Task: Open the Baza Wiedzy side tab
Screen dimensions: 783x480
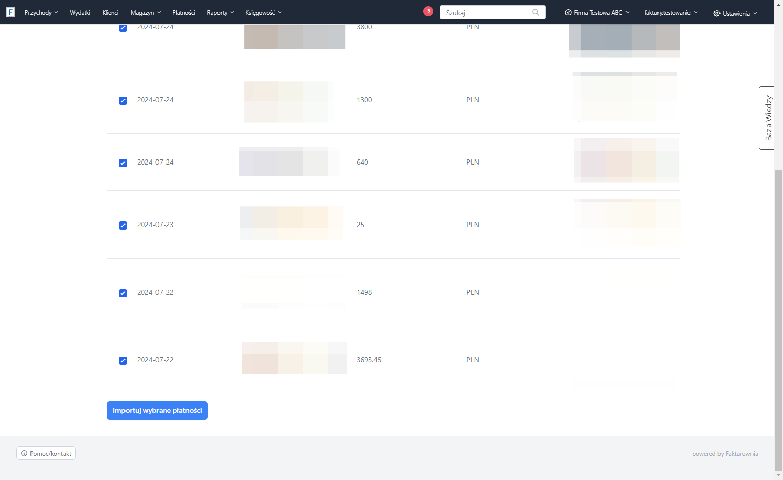Action: (767, 118)
